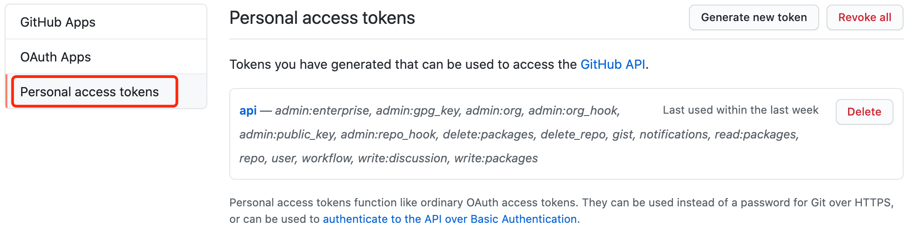Screen dimensions: 910x243
Task: Click the notifications scope text
Action: tap(673, 134)
